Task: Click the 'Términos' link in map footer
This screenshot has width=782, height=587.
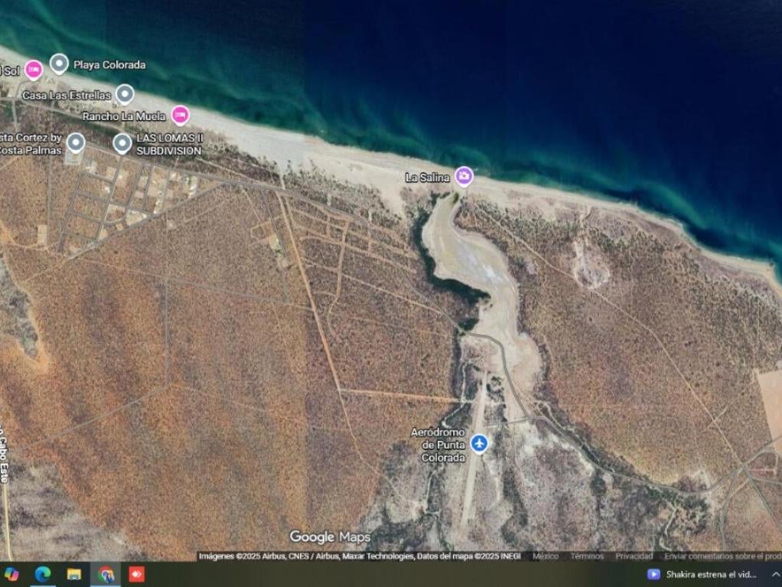Action: coord(586,556)
